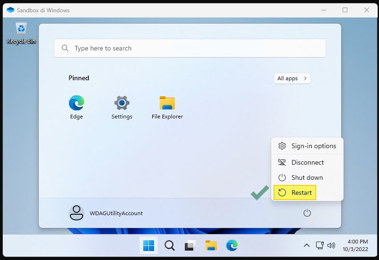Choose Restart in the power menu

coord(295,193)
